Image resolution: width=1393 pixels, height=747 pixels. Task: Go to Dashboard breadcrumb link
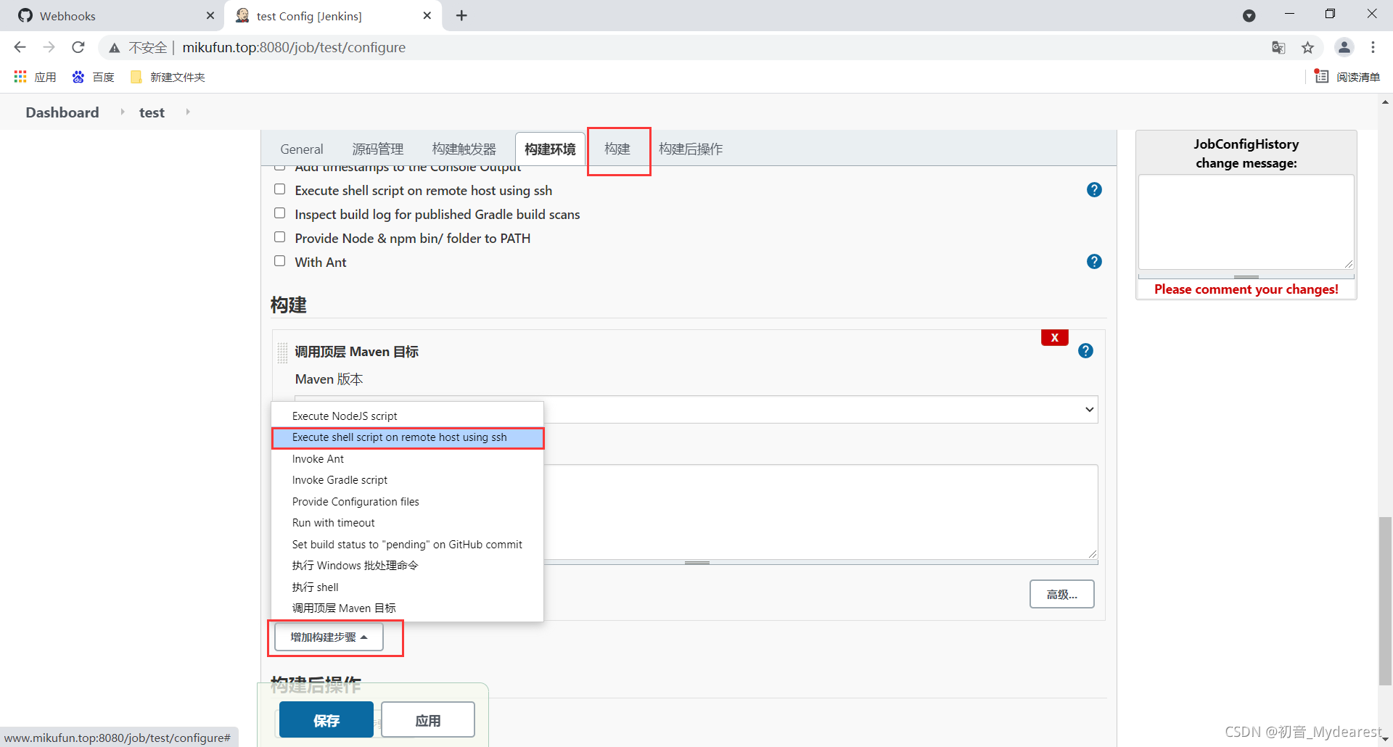(62, 112)
